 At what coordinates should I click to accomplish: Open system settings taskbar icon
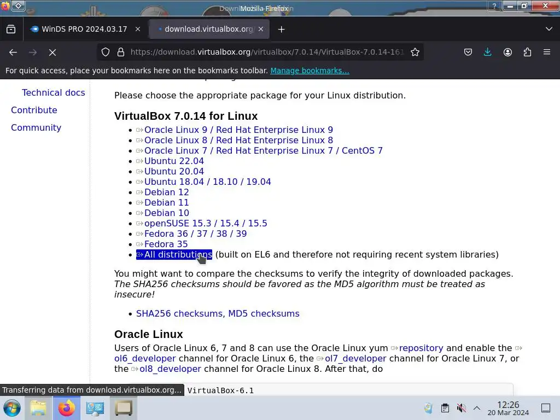pos(95,408)
